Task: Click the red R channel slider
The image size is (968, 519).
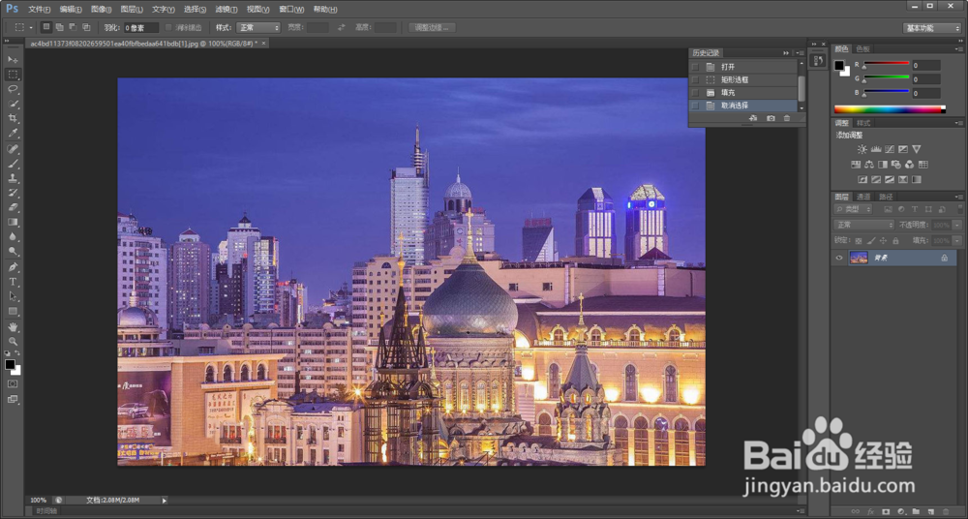Action: click(886, 64)
